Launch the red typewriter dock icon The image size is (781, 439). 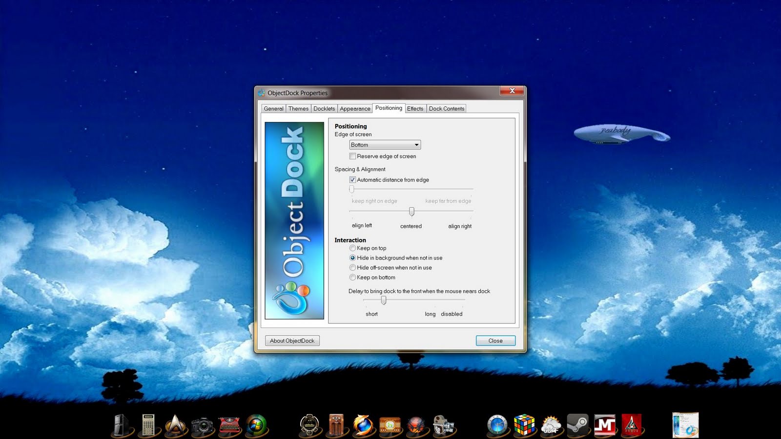pos(229,425)
